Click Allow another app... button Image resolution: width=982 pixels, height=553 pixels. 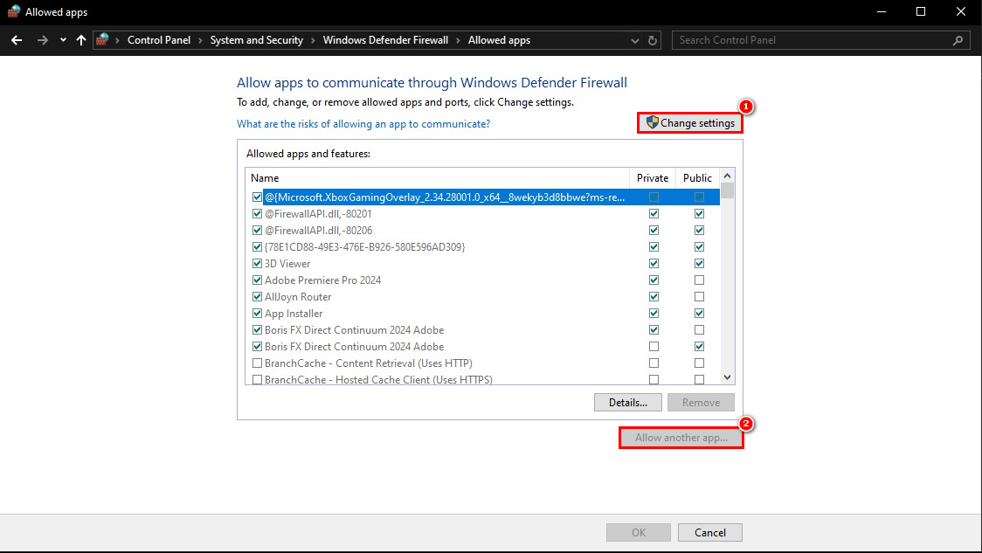tap(681, 438)
